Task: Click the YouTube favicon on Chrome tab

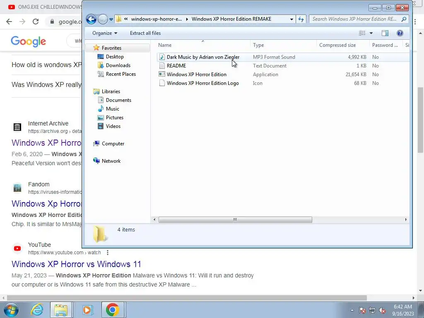Action: 11,7
